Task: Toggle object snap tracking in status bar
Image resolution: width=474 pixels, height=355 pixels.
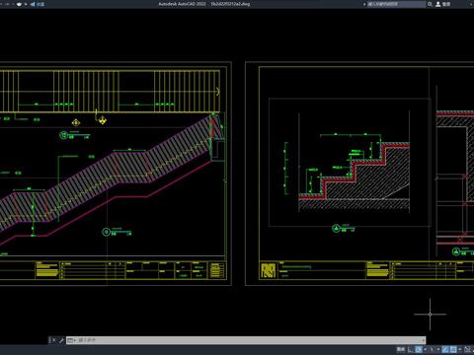Action: 445,349
